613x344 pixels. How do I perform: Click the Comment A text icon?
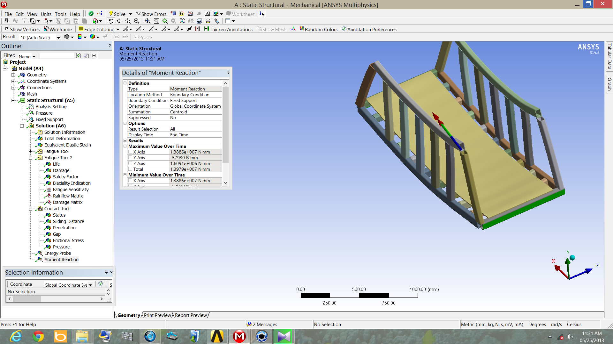[x=207, y=13]
